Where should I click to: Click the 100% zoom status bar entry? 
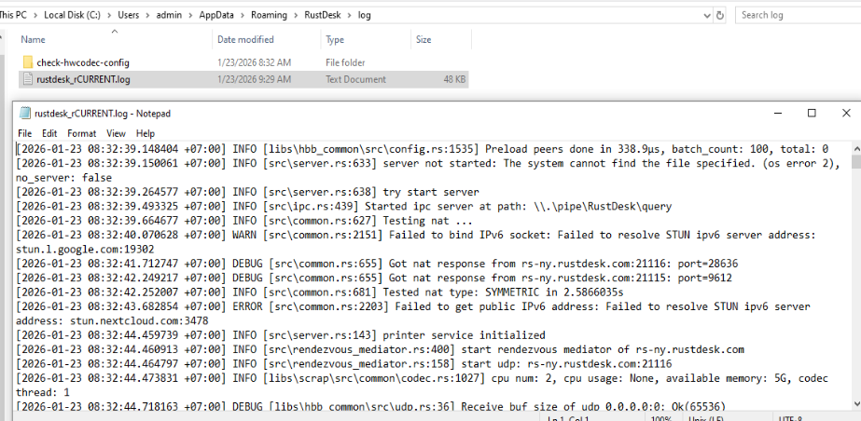coord(661,419)
